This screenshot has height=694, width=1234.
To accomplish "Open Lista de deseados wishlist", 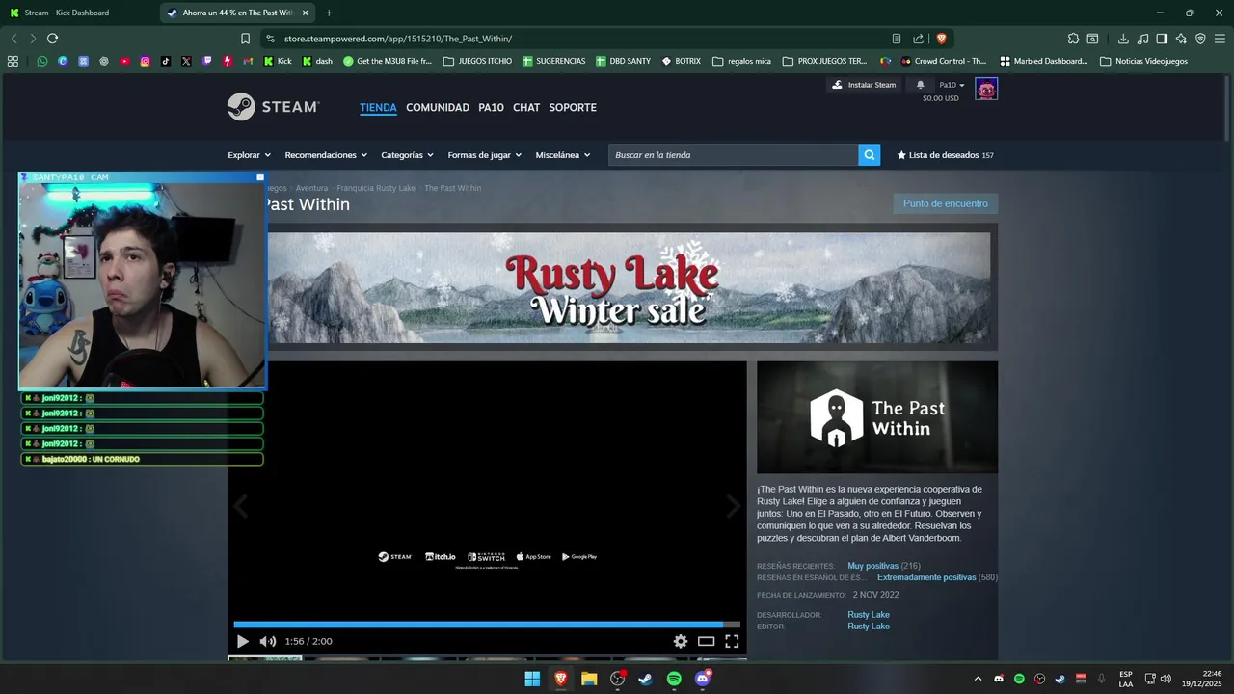I will click(x=945, y=155).
